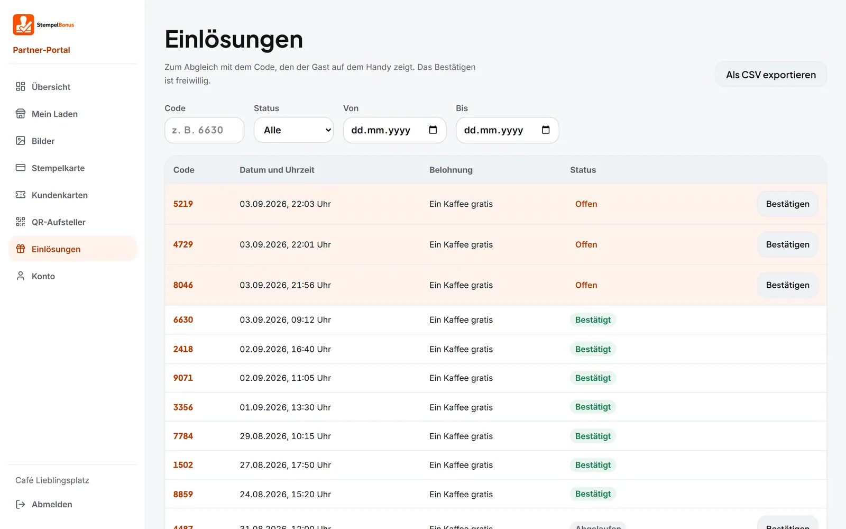Screen dimensions: 846x529
Task: Open the Konto page
Action: pos(72,276)
